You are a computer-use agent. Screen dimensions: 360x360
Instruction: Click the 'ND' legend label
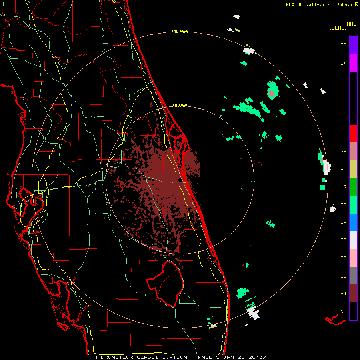pos(343,312)
